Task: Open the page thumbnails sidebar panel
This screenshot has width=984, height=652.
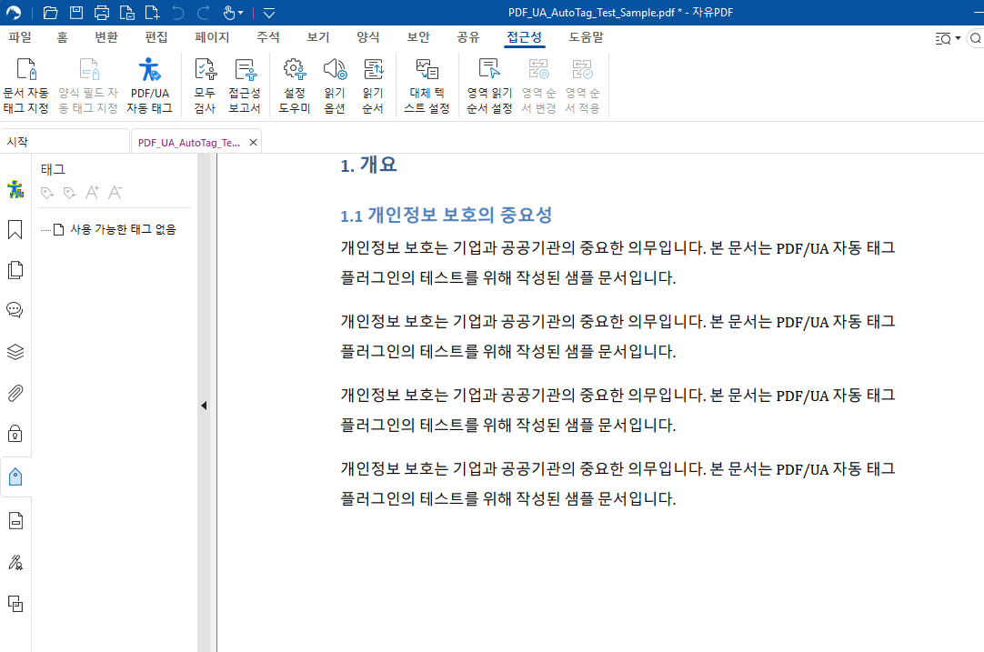Action: (x=15, y=270)
